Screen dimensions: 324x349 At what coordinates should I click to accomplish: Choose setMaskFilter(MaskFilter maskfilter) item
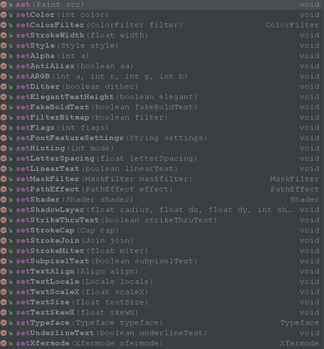(x=162, y=179)
